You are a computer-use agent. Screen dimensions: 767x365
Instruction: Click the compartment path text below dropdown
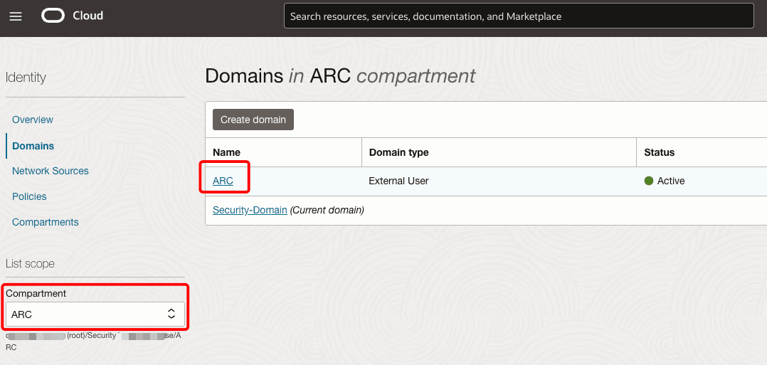93,342
